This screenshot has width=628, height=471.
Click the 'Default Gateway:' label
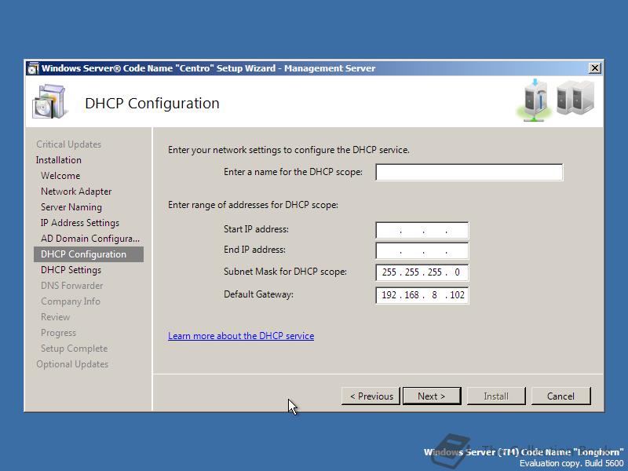[259, 294]
